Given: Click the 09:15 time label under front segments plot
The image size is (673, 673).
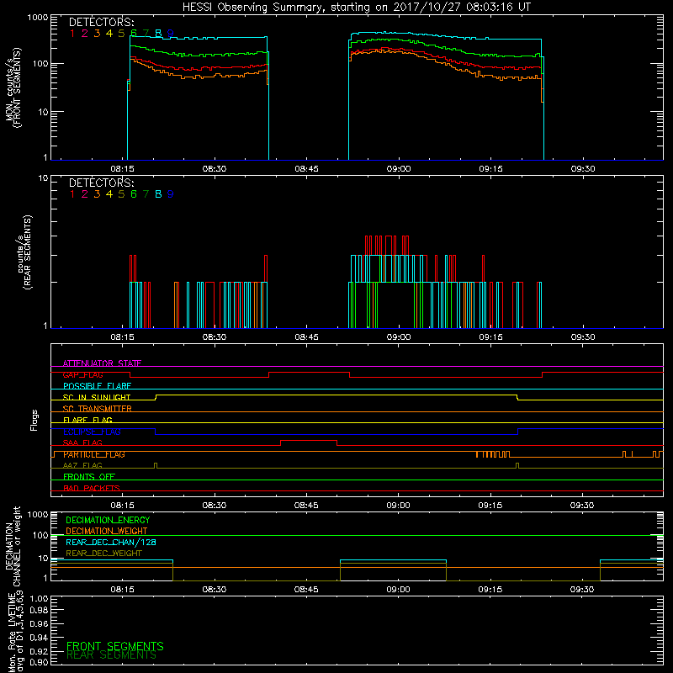Looking at the screenshot, I should (490, 169).
